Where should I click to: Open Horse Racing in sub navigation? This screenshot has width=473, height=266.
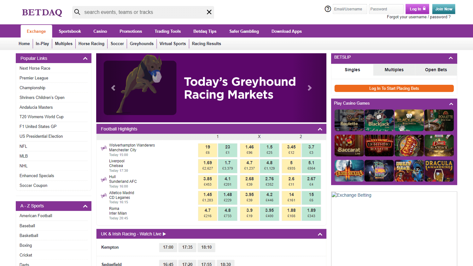(91, 43)
